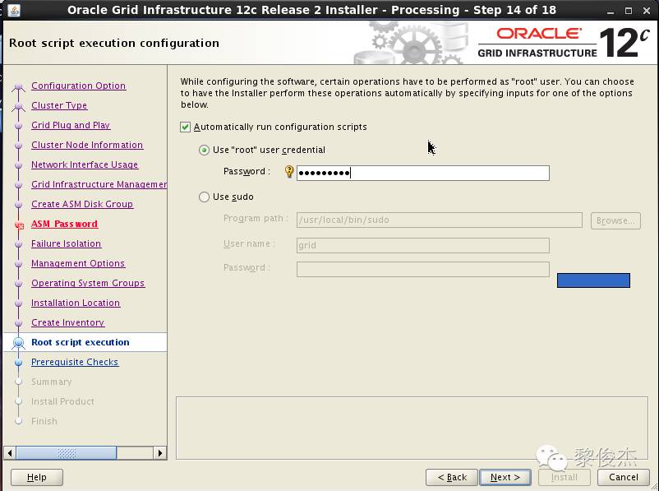The image size is (659, 491).
Task: Open Prerequisite Checks step
Action: click(75, 362)
